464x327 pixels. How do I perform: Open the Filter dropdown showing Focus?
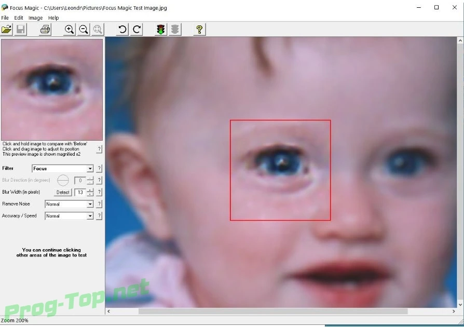point(62,168)
